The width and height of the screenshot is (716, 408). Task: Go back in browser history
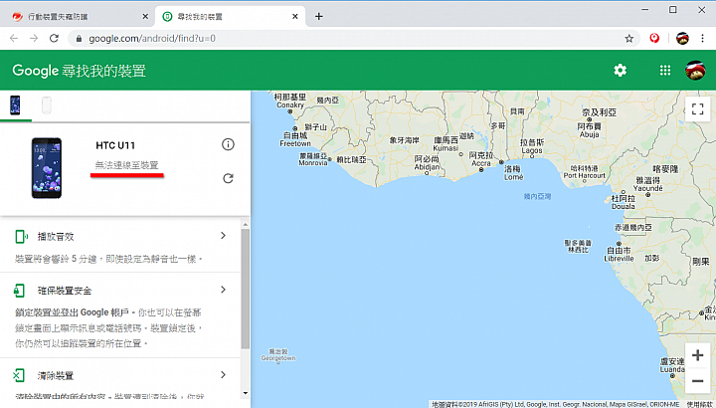pyautogui.click(x=14, y=39)
